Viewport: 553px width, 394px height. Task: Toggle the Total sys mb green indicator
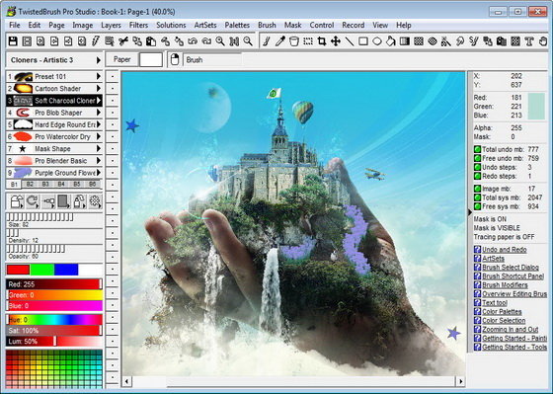pos(477,197)
